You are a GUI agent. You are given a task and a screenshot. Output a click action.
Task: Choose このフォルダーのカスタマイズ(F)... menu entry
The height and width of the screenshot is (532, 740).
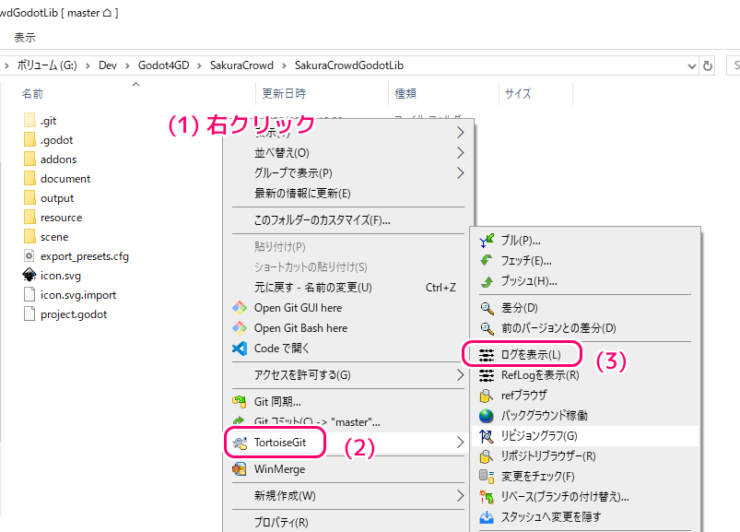[x=347, y=220]
